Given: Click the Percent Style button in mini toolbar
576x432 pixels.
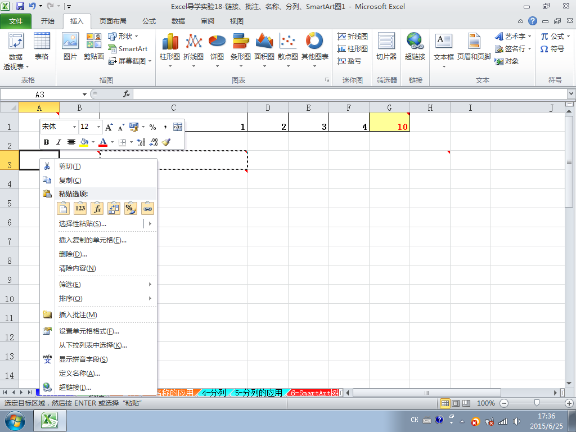Looking at the screenshot, I should (153, 127).
